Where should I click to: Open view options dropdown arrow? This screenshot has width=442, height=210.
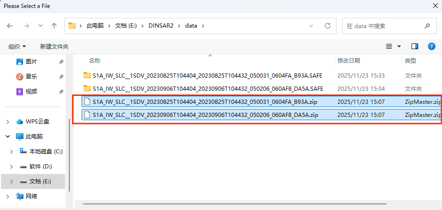[399, 46]
